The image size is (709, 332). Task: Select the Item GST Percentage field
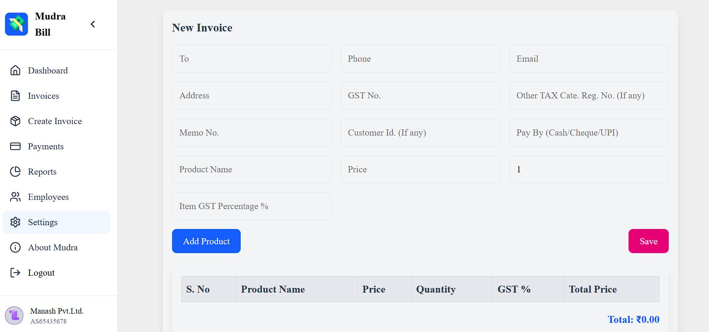tap(251, 206)
